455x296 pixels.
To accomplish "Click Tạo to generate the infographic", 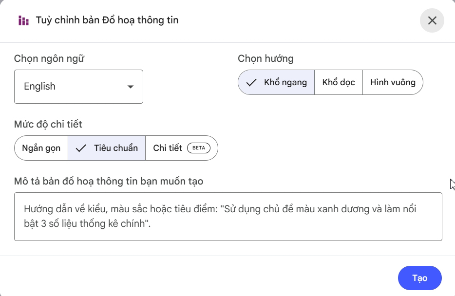I will (419, 277).
